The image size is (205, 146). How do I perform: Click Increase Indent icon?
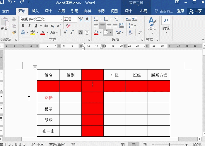point(135,19)
